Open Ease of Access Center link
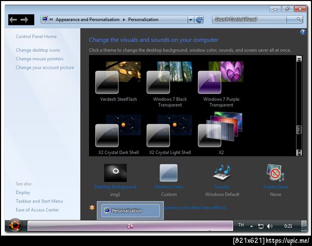312x246 pixels. pyautogui.click(x=37, y=210)
